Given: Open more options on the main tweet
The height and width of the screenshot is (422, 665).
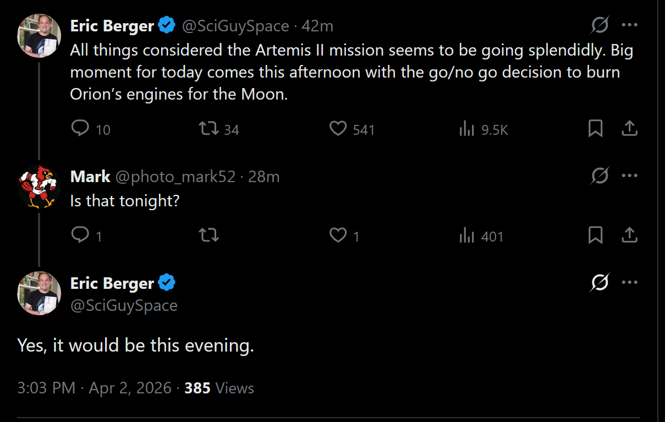Looking at the screenshot, I should (629, 283).
